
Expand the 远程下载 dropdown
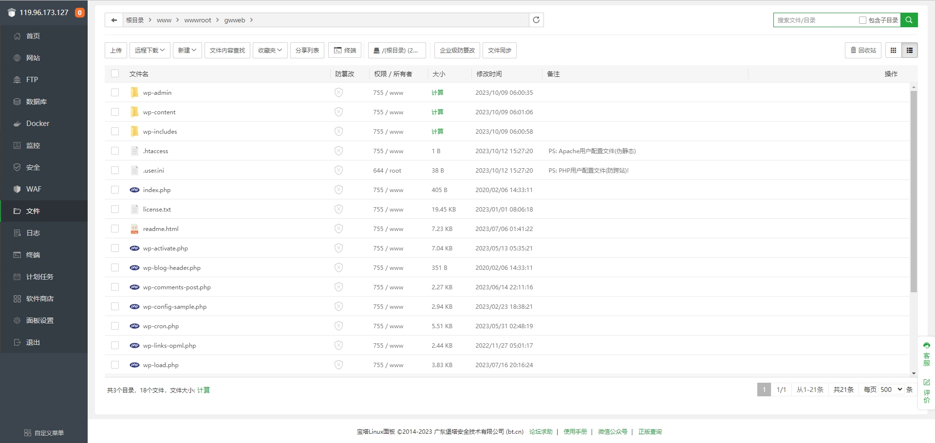click(150, 50)
